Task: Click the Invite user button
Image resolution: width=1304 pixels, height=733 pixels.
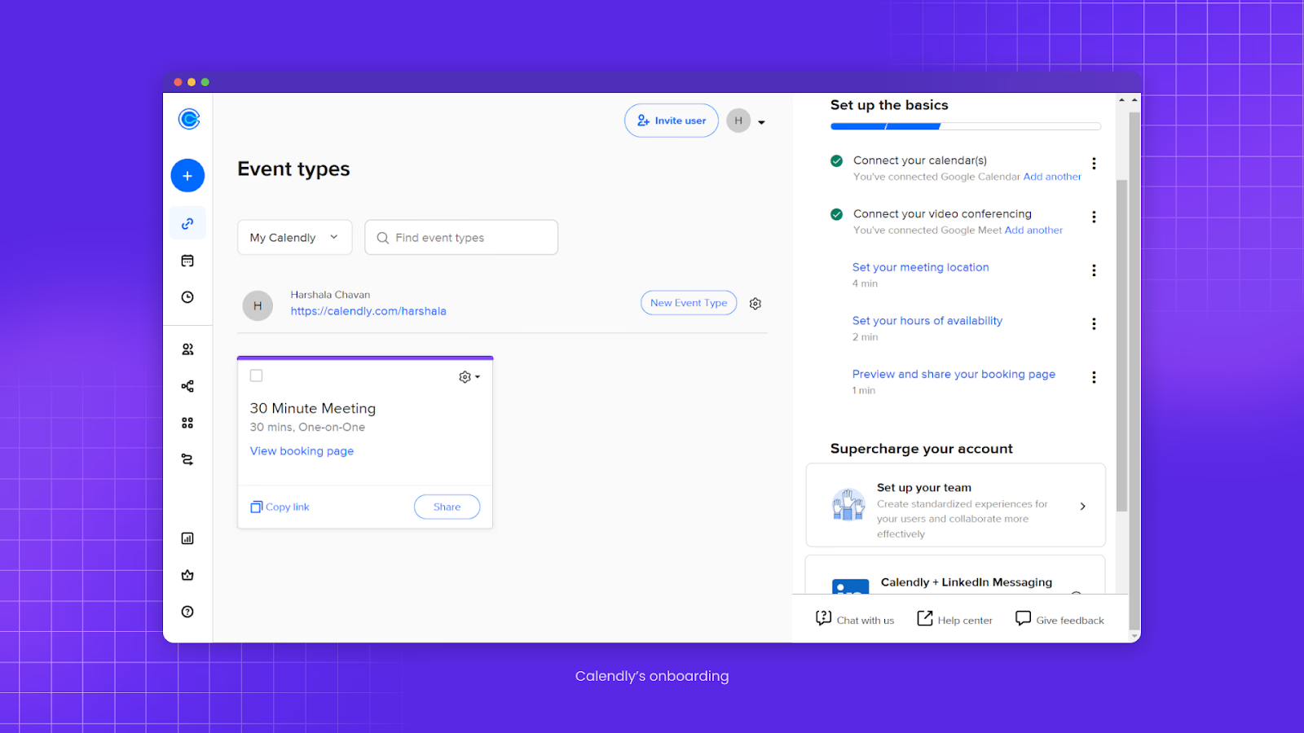Action: click(671, 120)
